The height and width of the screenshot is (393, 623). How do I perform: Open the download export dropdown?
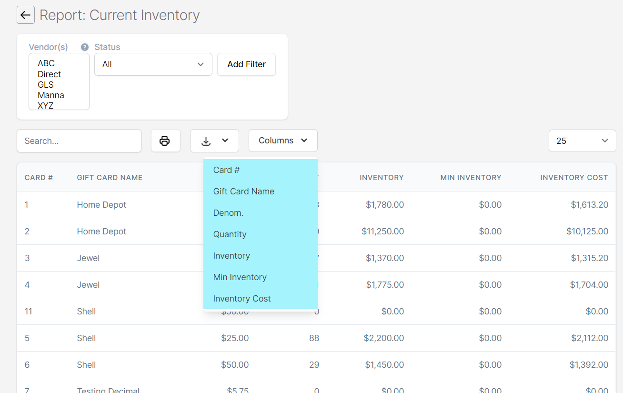click(214, 141)
